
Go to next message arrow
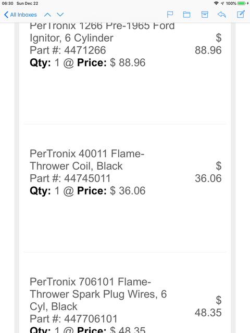[x=60, y=15]
